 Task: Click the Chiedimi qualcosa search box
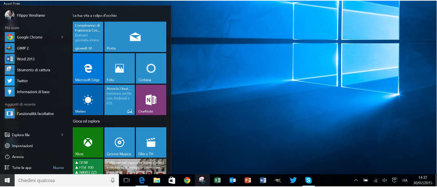[67, 180]
